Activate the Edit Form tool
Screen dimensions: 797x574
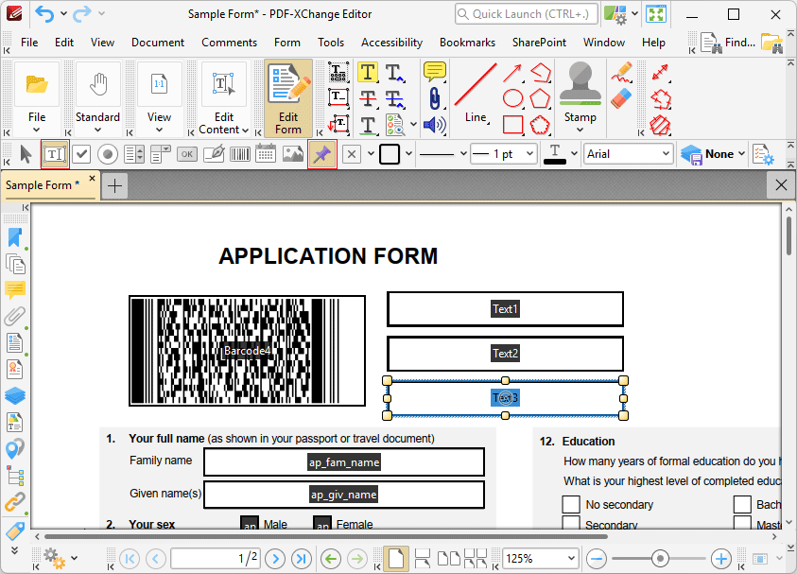[x=288, y=98]
